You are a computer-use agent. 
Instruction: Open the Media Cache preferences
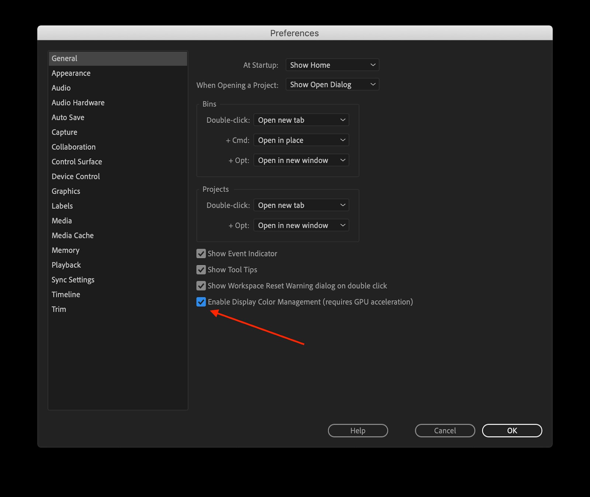(72, 235)
